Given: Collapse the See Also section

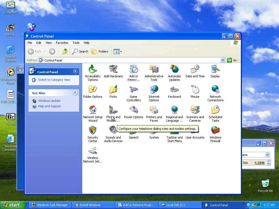Looking at the screenshot, I should (x=75, y=93).
